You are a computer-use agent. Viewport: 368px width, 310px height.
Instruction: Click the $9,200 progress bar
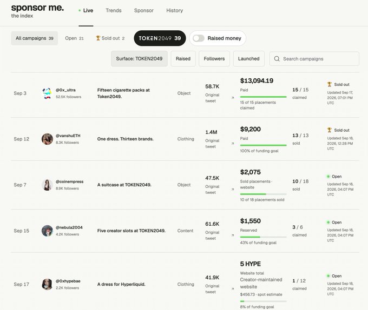coord(264,145)
